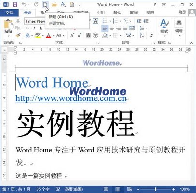Apply yellow text highlight color

(x=38, y=35)
